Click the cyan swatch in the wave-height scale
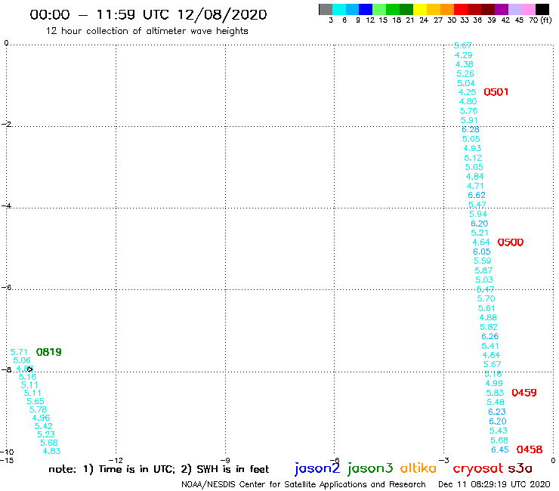Image resolution: width=559 pixels, height=491 pixels. (x=339, y=9)
